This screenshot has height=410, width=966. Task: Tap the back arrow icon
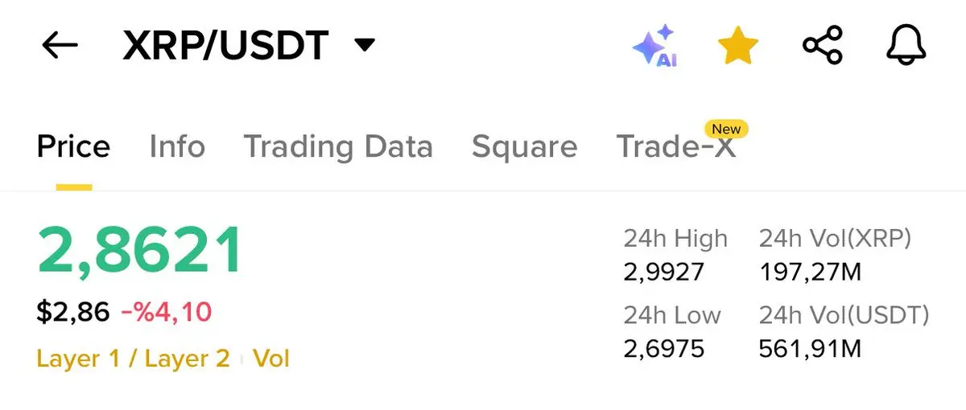pyautogui.click(x=60, y=46)
